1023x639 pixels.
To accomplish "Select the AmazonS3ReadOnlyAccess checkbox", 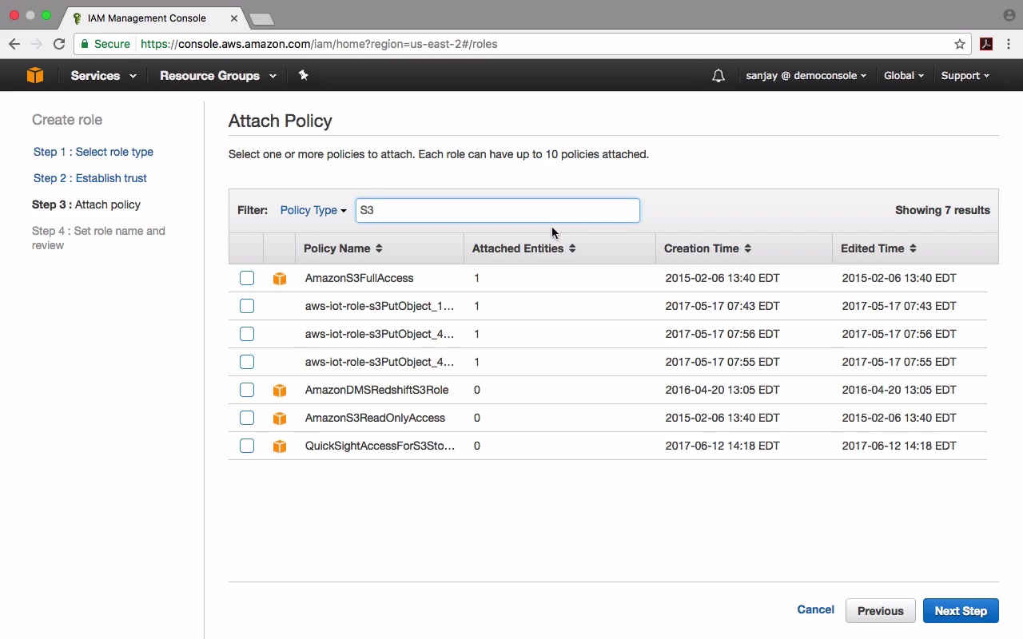I will pos(247,418).
